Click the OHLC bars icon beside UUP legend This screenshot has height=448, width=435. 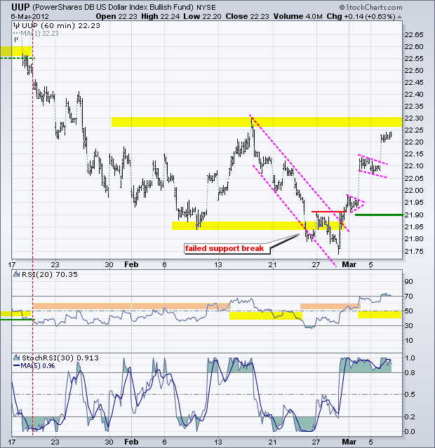point(17,26)
